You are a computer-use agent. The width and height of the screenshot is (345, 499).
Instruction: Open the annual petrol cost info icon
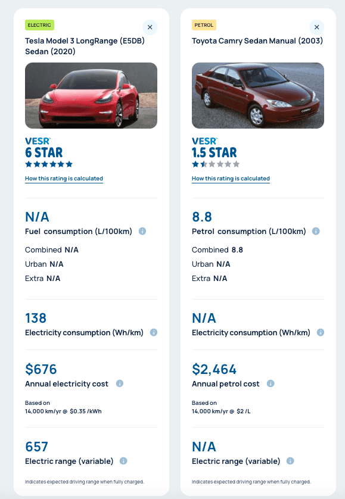click(271, 383)
